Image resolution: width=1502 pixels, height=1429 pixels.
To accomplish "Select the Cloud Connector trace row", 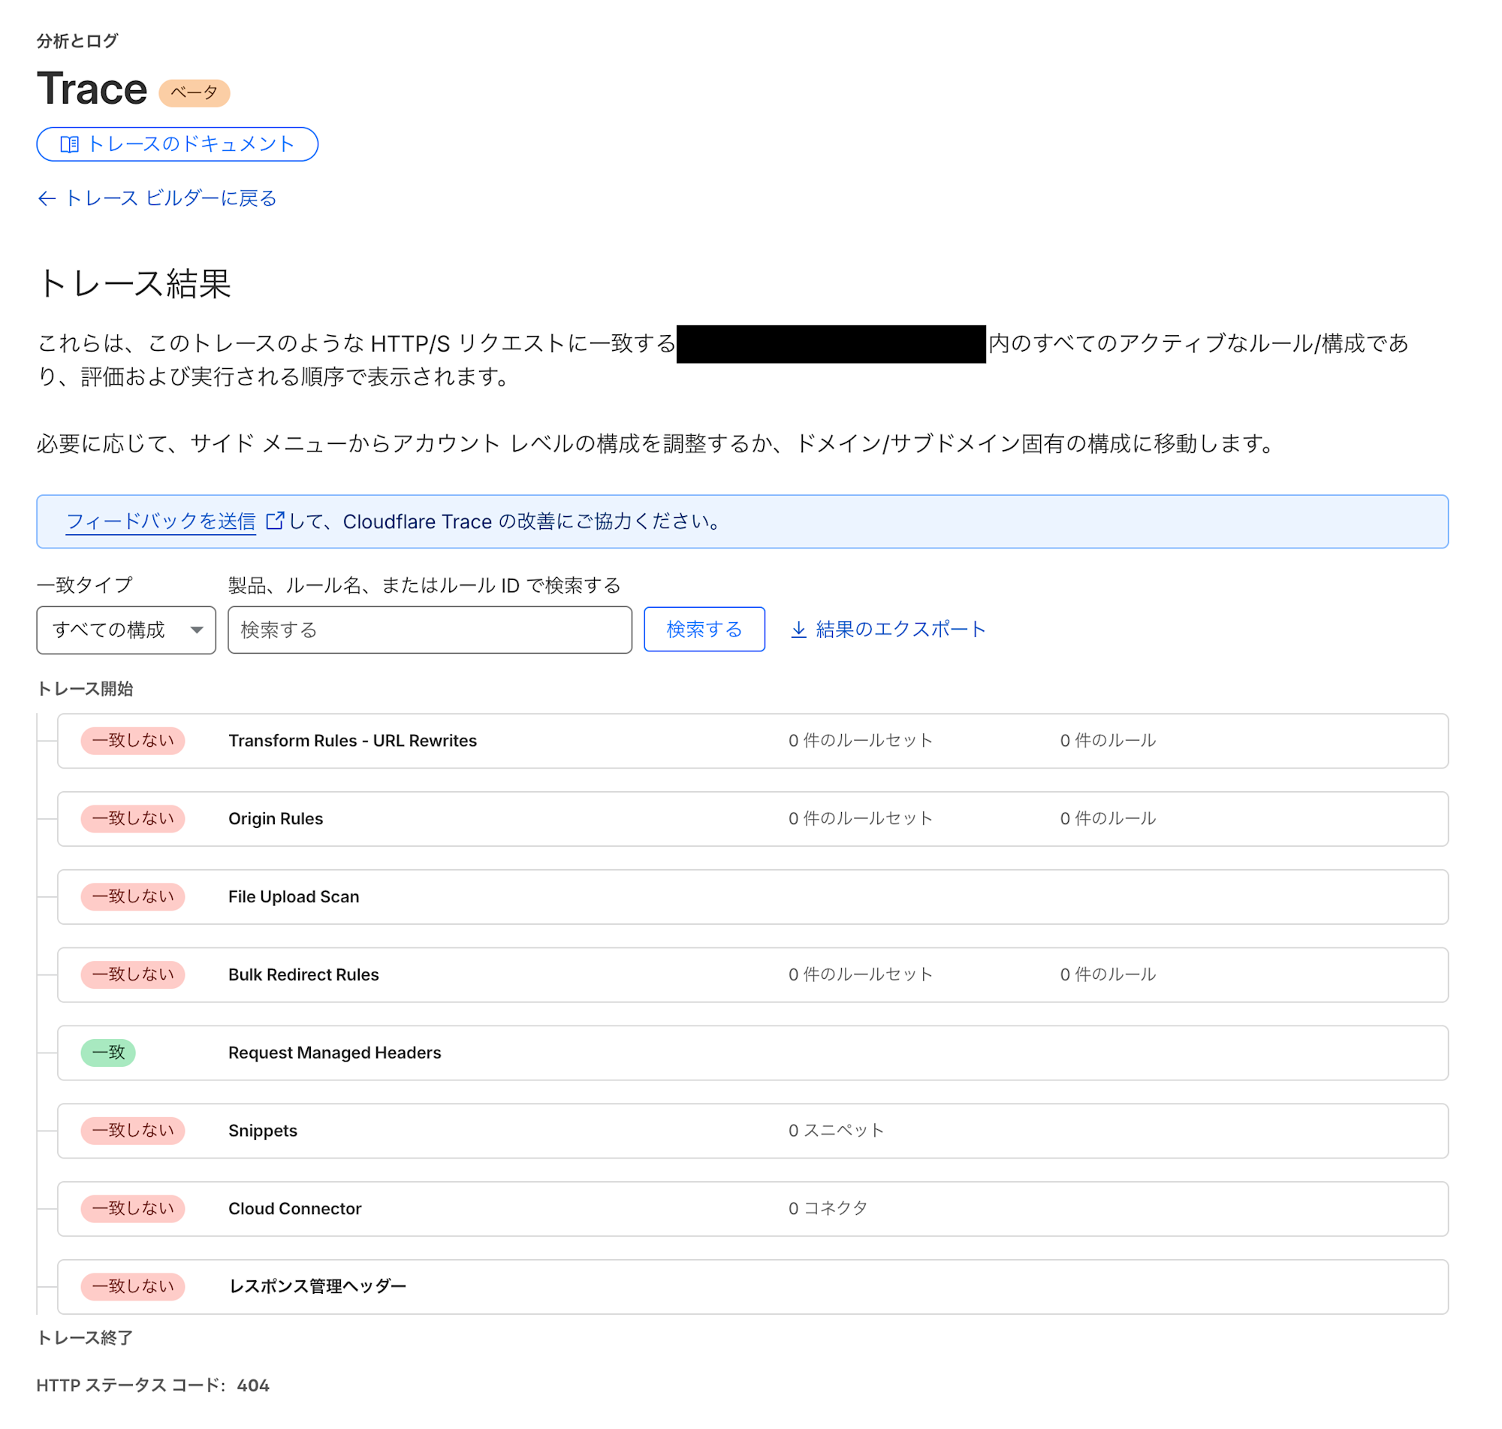I will 294,1209.
